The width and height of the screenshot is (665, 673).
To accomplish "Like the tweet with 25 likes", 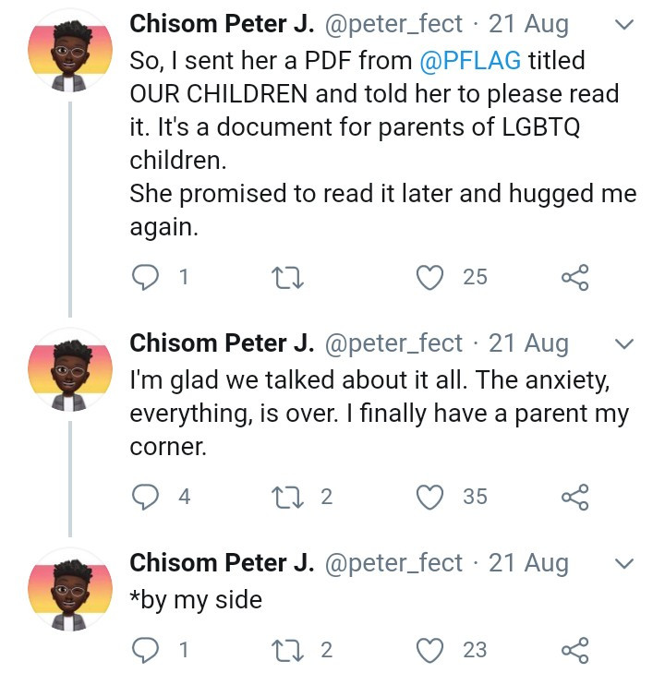I will (x=430, y=277).
